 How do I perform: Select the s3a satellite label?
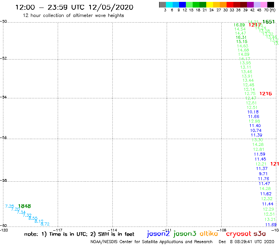(x=259, y=234)
